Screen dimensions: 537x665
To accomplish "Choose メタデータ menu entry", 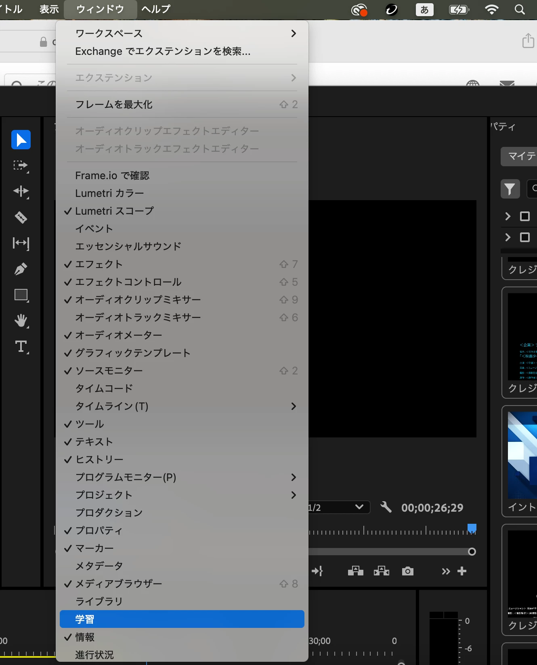I will 182,566.
